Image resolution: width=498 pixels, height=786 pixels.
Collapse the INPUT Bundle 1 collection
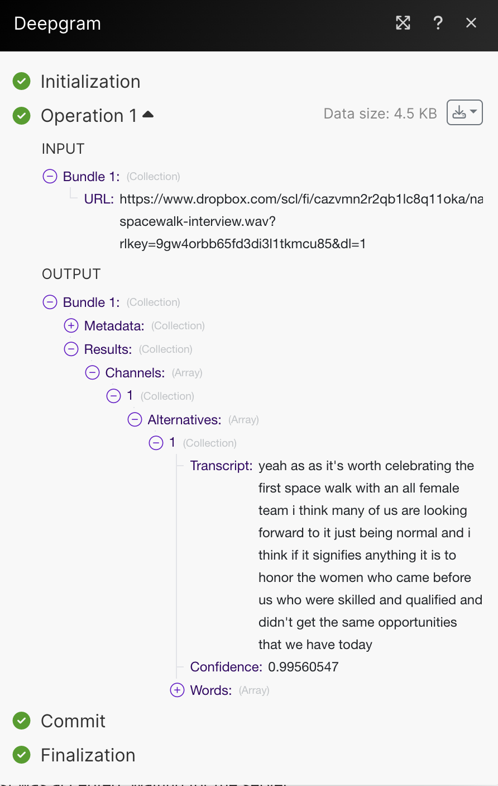[x=50, y=177]
